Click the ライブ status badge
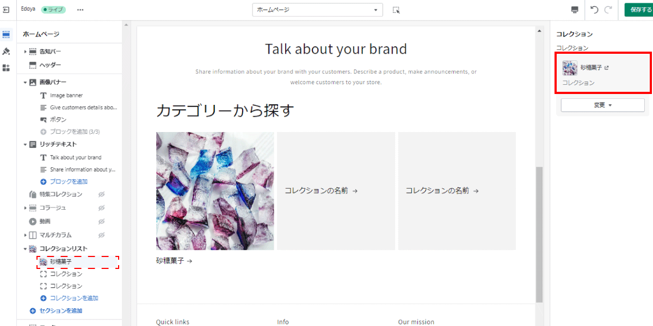 (53, 10)
